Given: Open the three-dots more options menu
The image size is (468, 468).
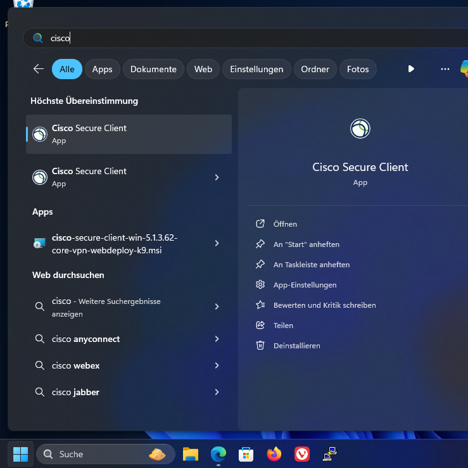Looking at the screenshot, I should point(445,69).
